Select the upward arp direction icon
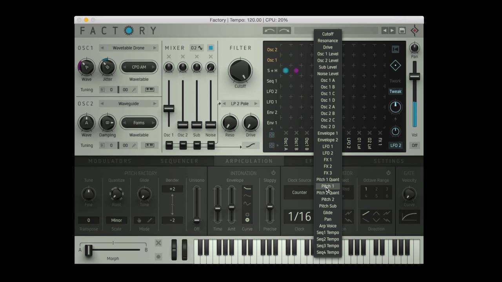Viewport: 502px width, 282px height. (x=366, y=213)
